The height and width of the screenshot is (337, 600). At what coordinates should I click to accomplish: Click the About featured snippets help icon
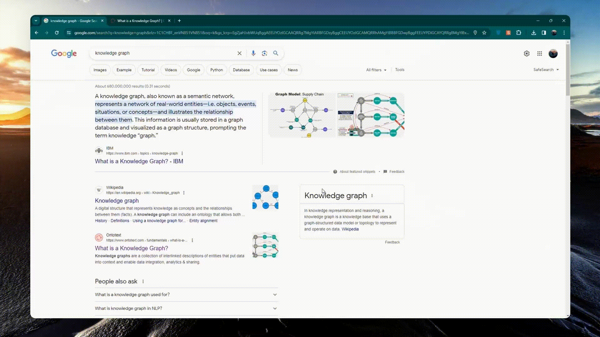click(335, 172)
